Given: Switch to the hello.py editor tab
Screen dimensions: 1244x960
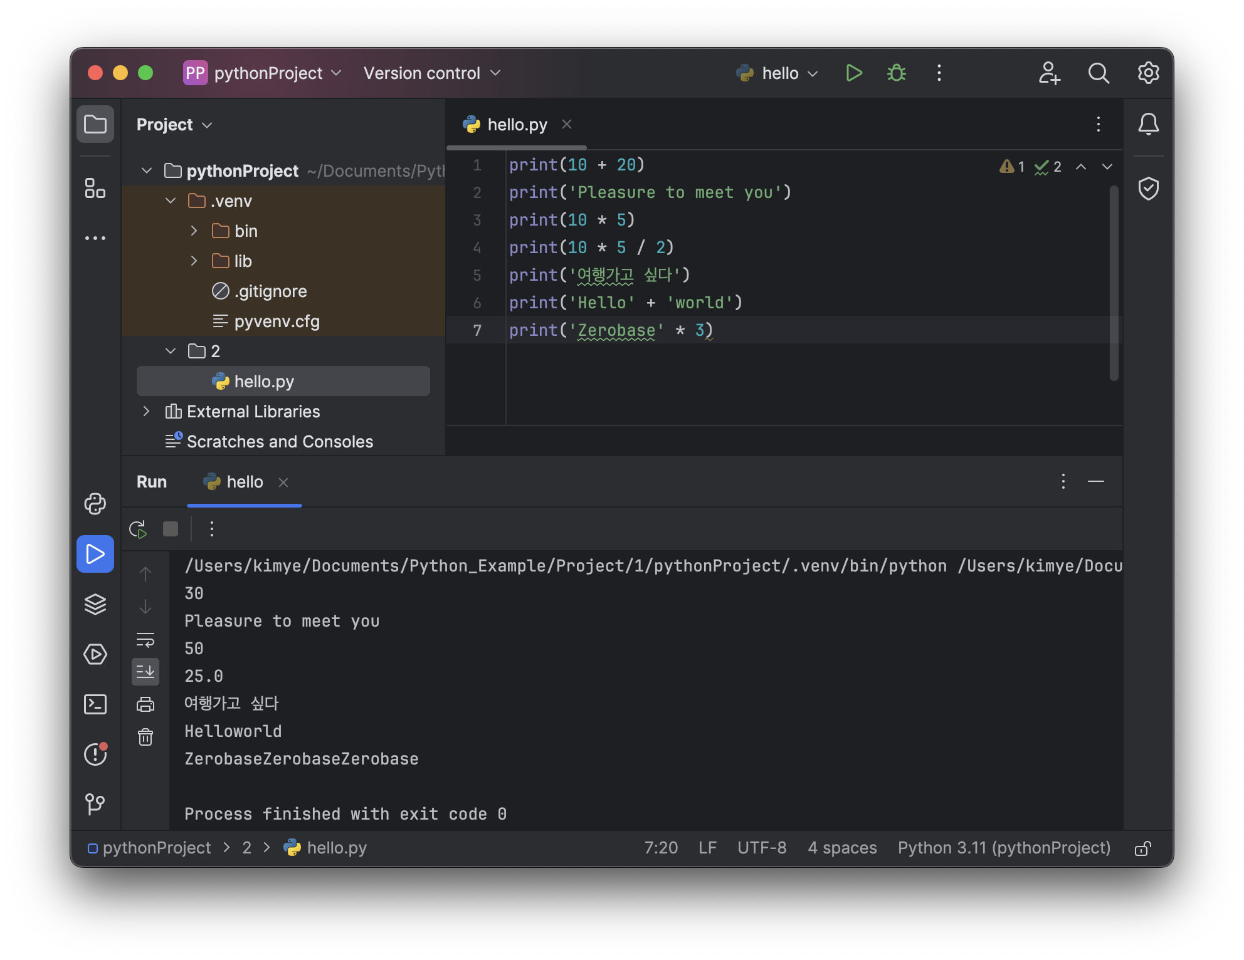Looking at the screenshot, I should pos(517,125).
